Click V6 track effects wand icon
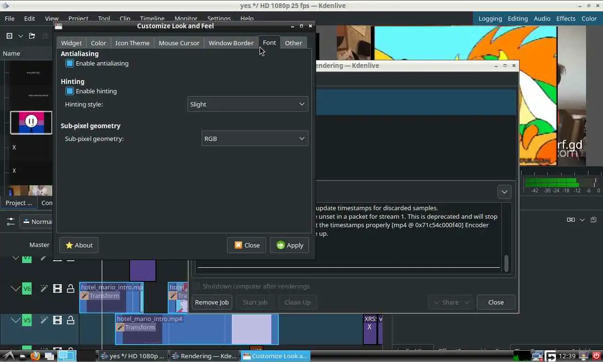Viewport: 603px width, 362px height. pos(44,288)
